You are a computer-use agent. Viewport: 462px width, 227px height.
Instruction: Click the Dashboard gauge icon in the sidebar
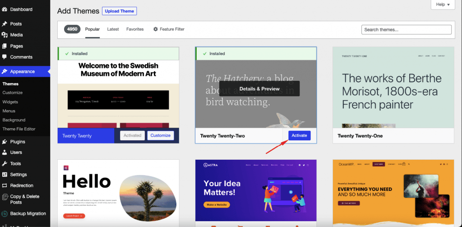pos(5,9)
